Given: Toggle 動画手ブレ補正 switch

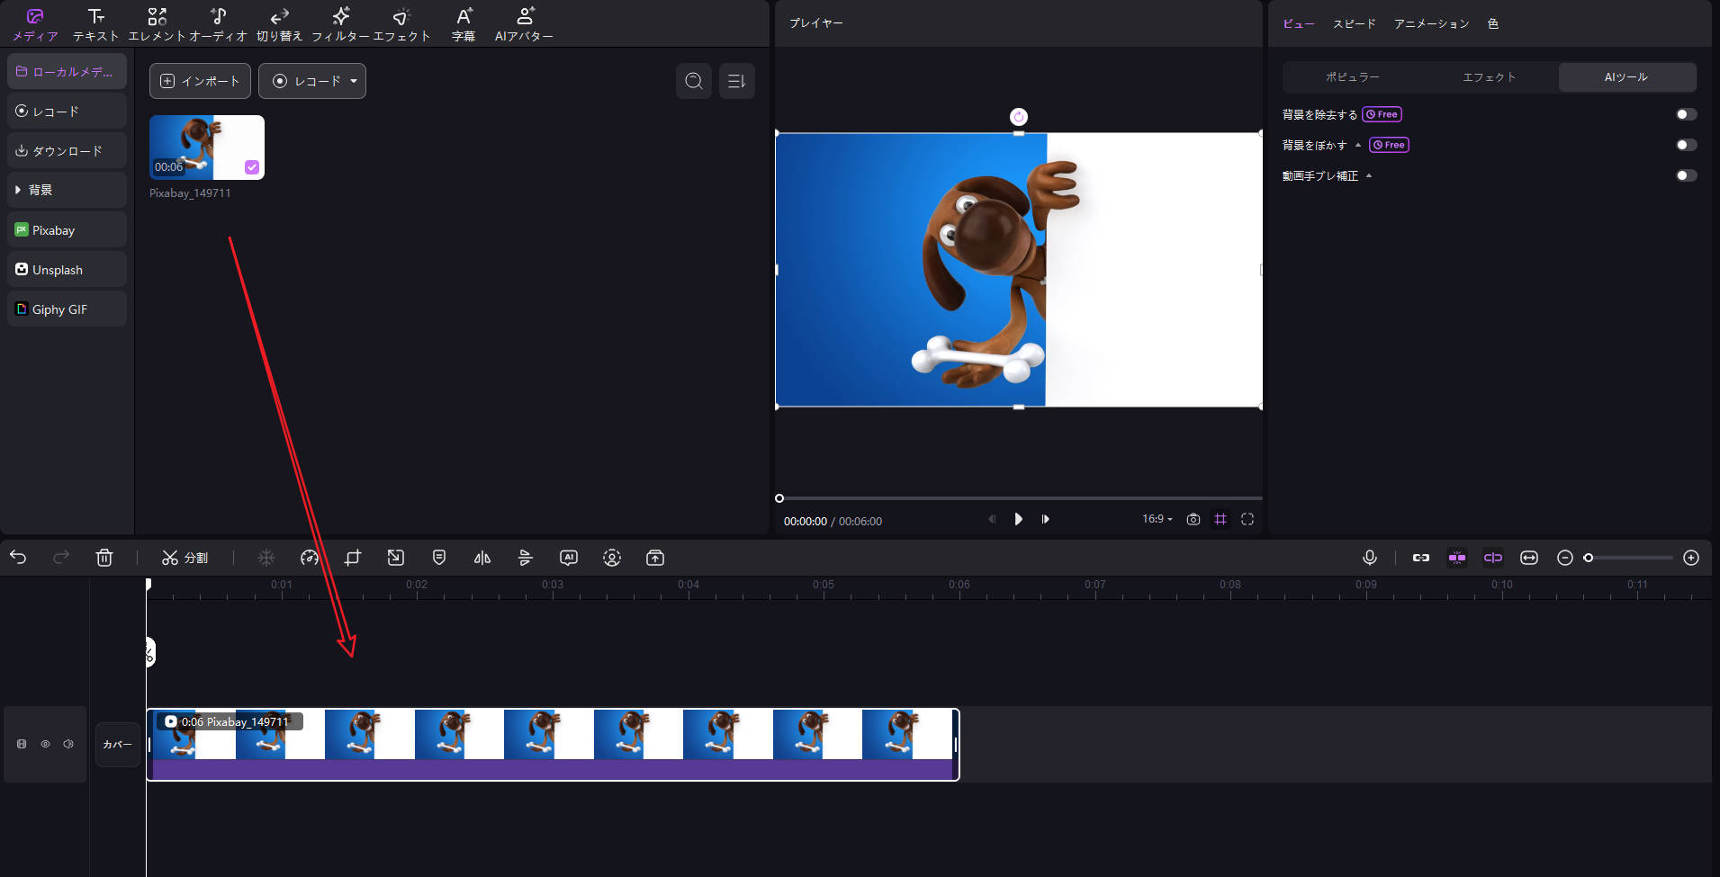Looking at the screenshot, I should click(1686, 175).
